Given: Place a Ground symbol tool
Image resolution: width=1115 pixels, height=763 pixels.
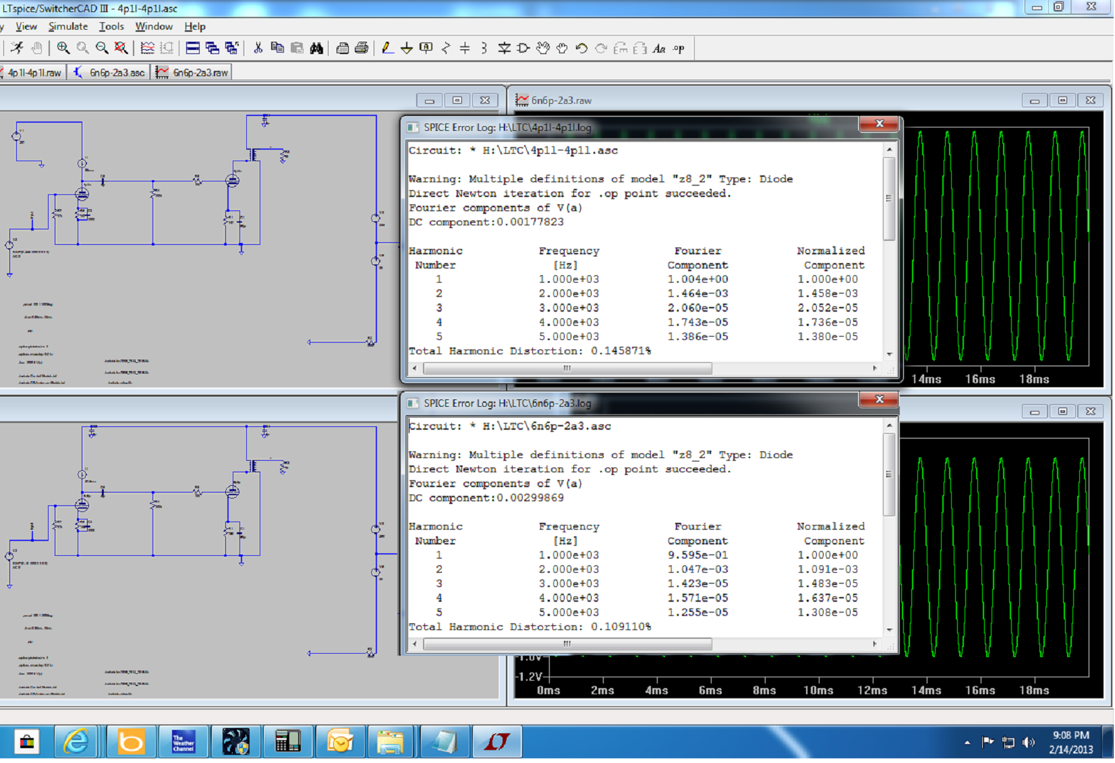Looking at the screenshot, I should [x=407, y=48].
